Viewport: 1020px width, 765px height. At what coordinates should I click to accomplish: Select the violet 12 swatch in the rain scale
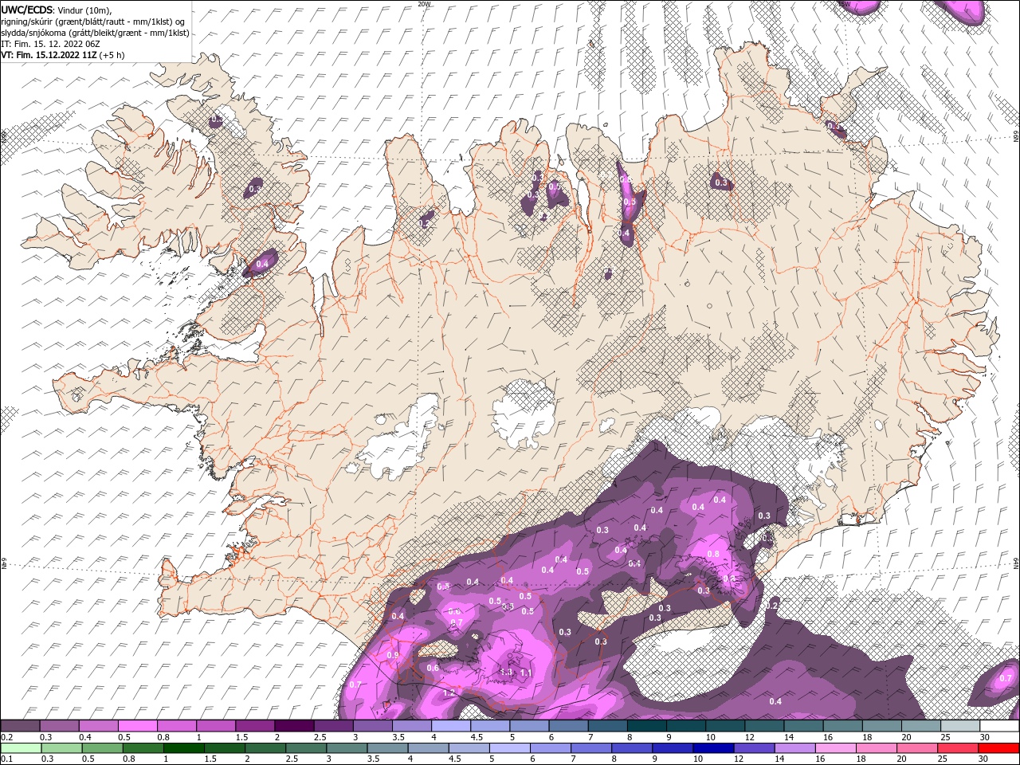pyautogui.click(x=754, y=748)
